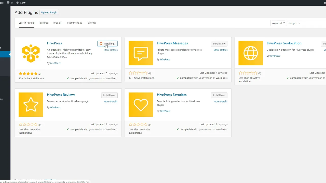Open the comments bubble icon in admin bar

[x=8, y=3]
